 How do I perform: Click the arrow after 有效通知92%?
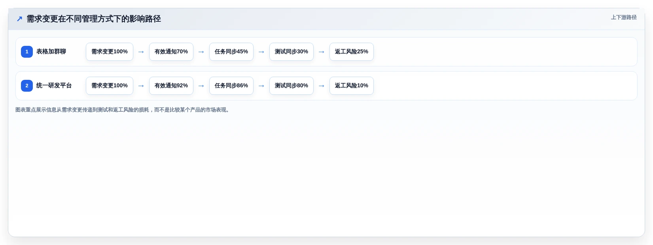(x=201, y=86)
